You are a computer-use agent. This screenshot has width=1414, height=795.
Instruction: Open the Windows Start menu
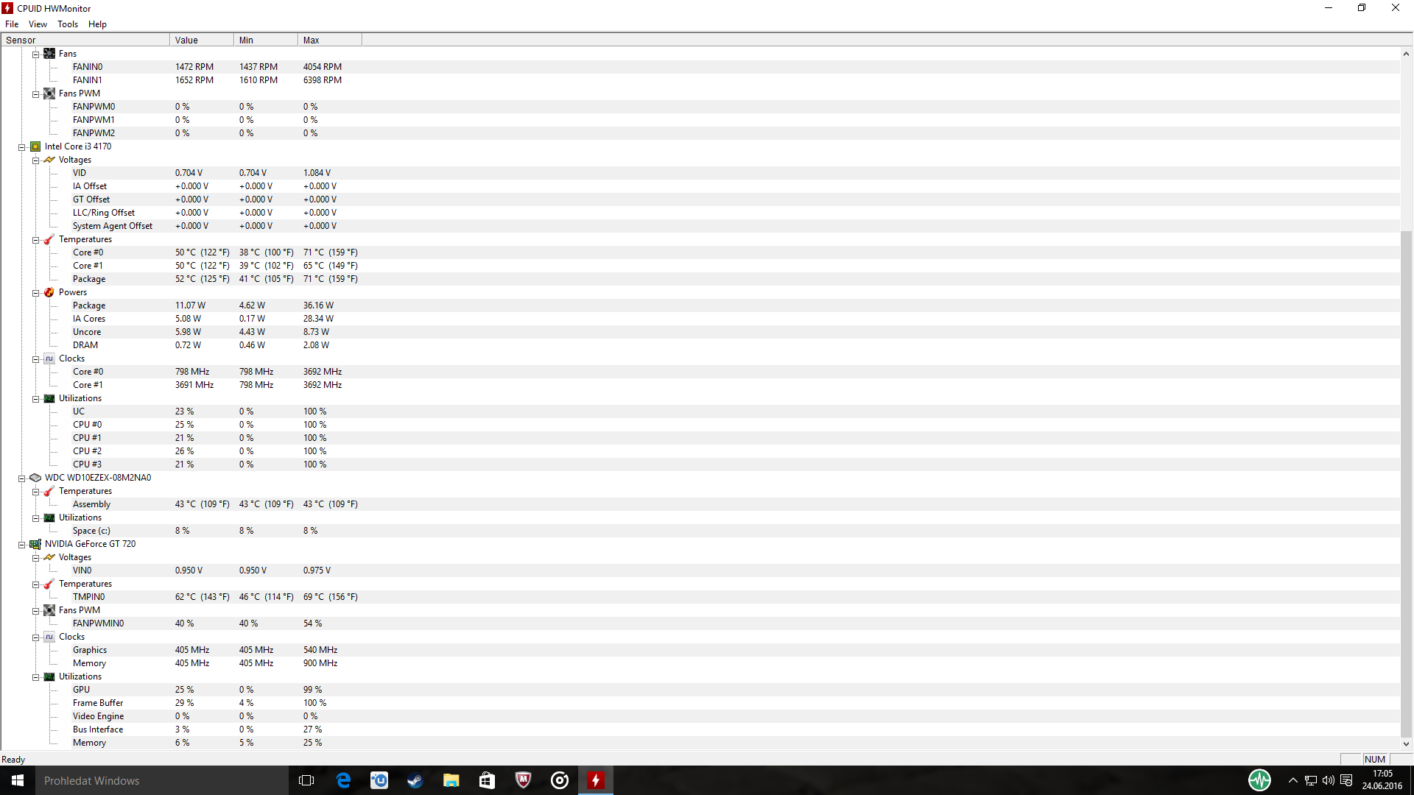click(x=18, y=780)
